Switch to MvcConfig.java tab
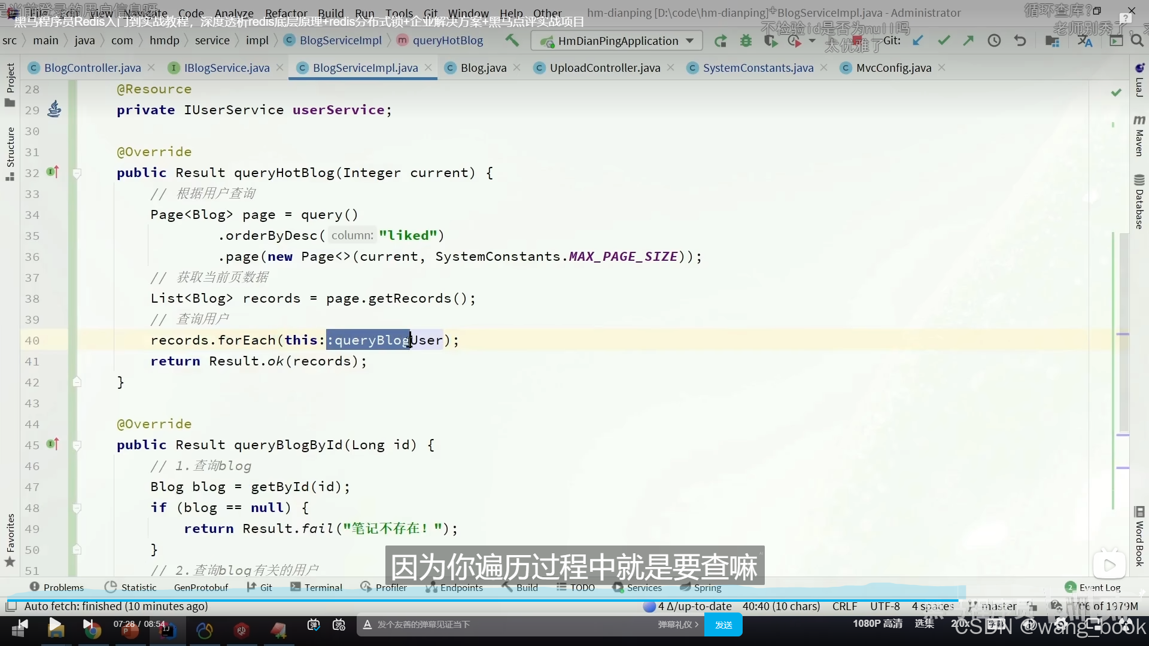1149x646 pixels. pos(893,68)
